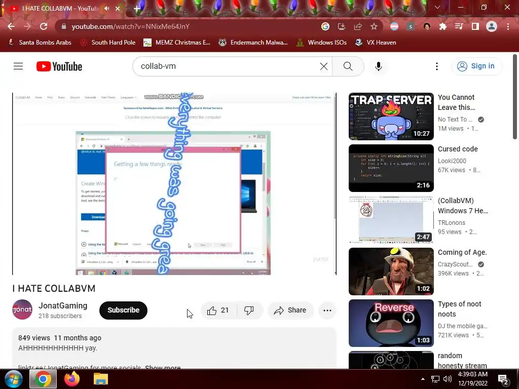Open more actions ellipsis under video

coord(327,310)
